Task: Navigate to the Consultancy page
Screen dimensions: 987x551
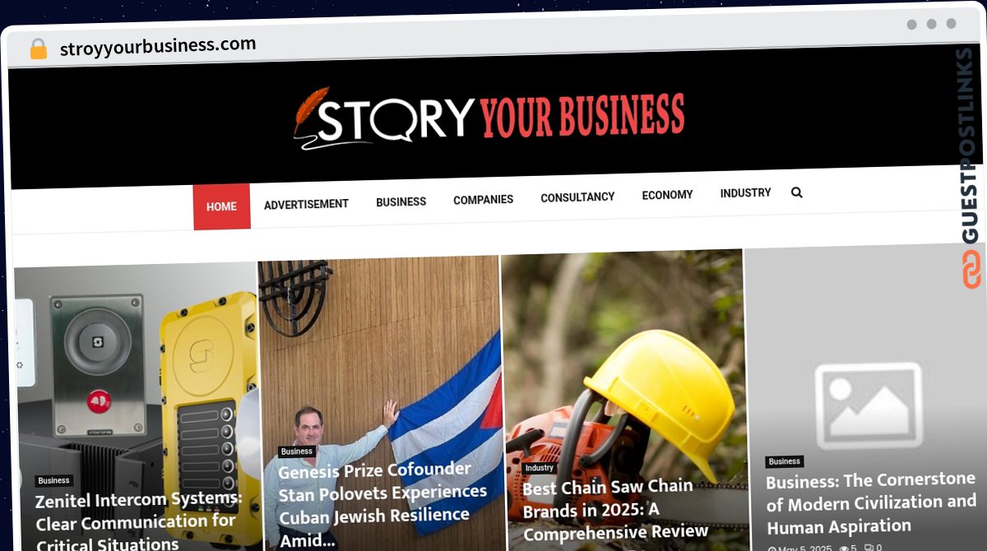Action: tap(577, 197)
